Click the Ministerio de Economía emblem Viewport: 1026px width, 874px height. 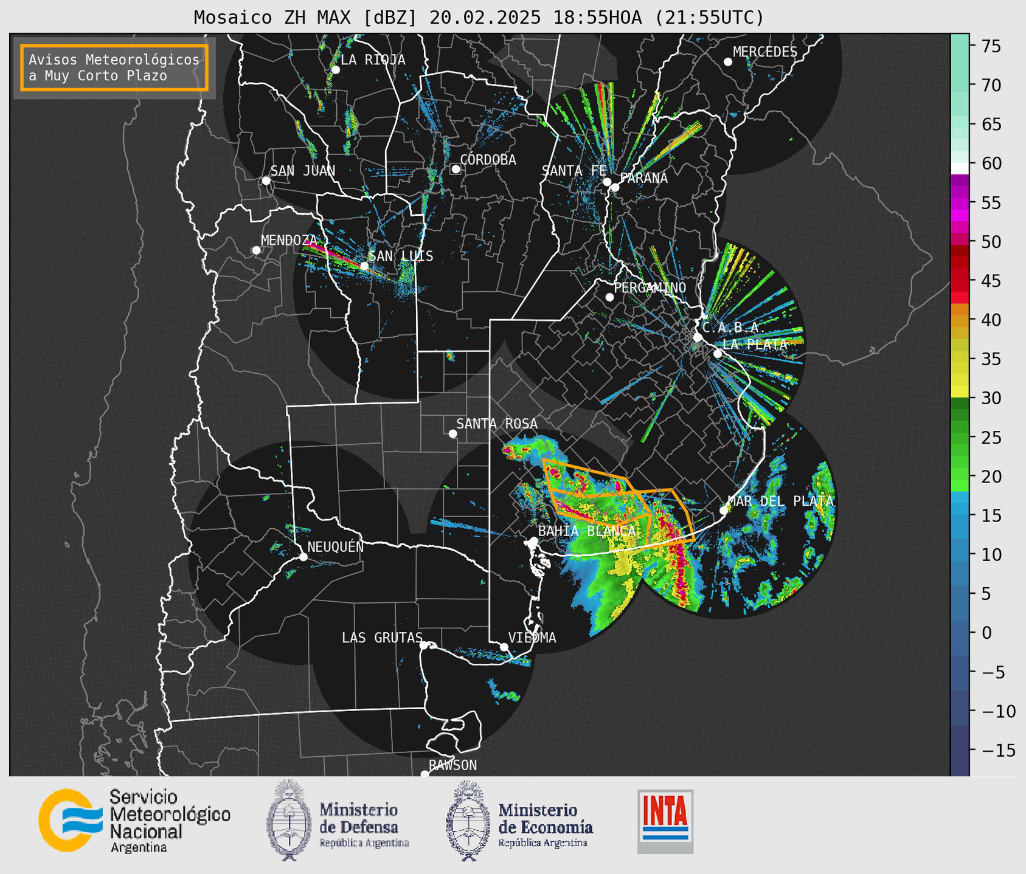pyautogui.click(x=468, y=821)
